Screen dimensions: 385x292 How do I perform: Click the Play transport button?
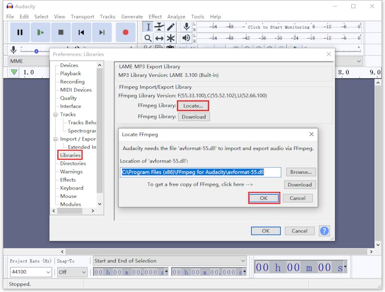(x=40, y=33)
